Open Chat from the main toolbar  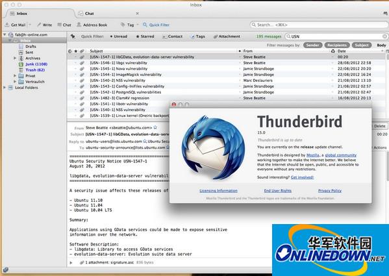(x=64, y=25)
